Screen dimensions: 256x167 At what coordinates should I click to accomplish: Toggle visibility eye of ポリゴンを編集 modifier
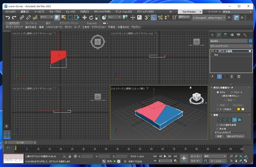coord(212,51)
